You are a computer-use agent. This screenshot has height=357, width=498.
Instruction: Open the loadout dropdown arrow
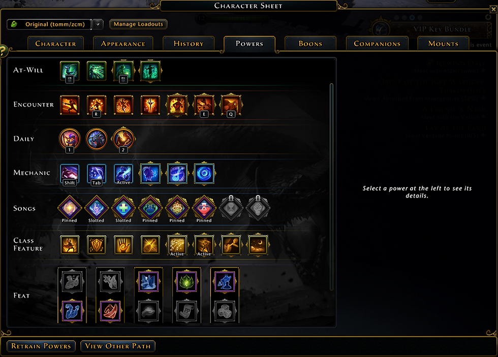[98, 24]
